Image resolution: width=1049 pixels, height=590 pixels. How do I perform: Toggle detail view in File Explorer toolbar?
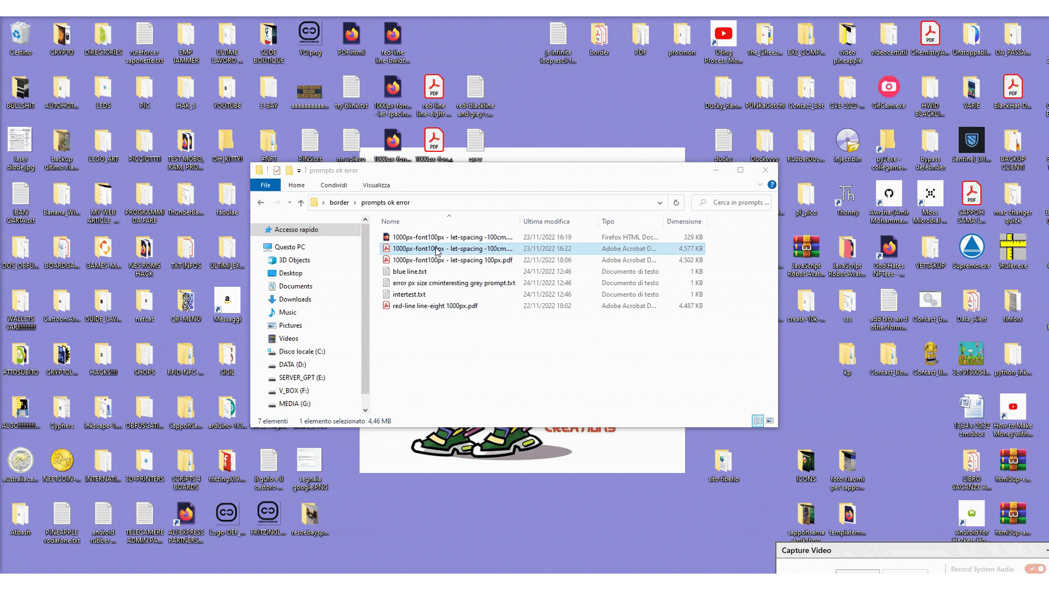[x=758, y=421]
